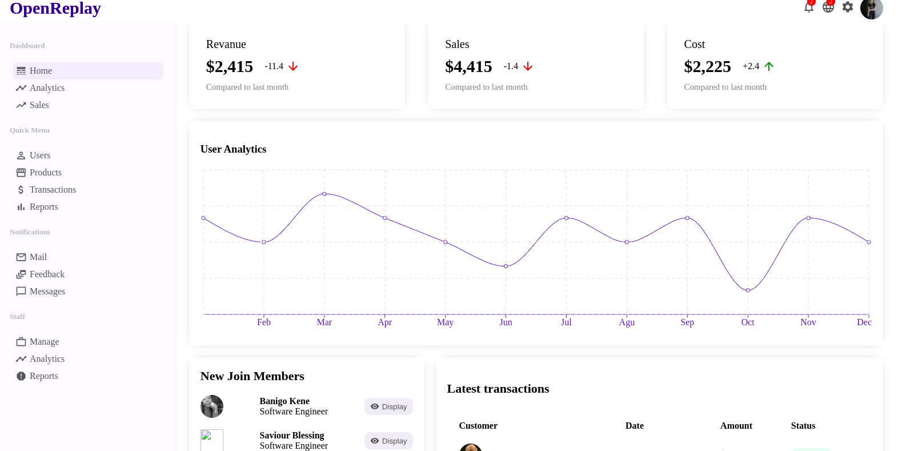This screenshot has height=451, width=898.
Task: Click the Latest transactions heading
Action: point(498,389)
